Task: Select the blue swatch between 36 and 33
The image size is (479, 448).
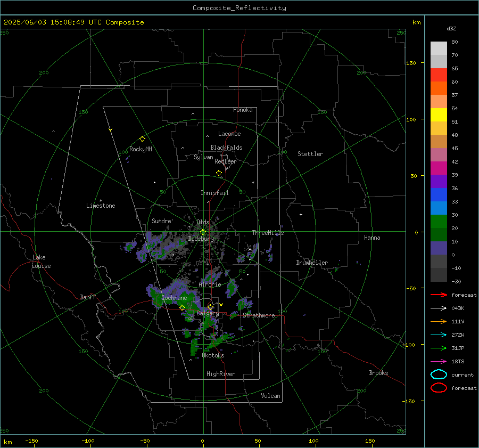Action: point(439,195)
